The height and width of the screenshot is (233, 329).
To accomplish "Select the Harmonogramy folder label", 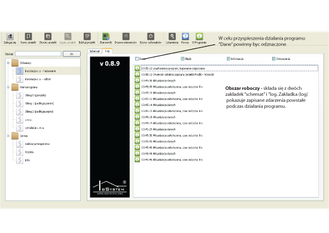I will point(29,87).
